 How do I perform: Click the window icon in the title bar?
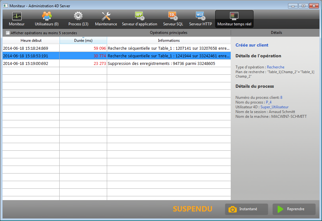pyautogui.click(x=5, y=6)
